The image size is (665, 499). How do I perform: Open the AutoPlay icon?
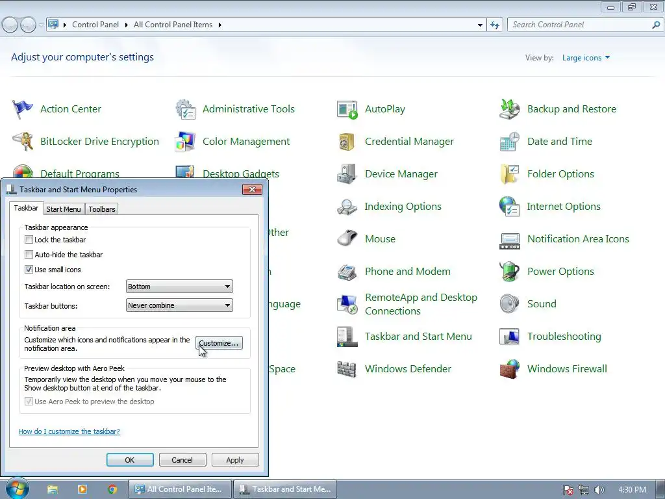click(x=347, y=109)
